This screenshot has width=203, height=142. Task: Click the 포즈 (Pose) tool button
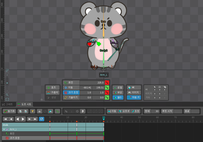(x=53, y=88)
